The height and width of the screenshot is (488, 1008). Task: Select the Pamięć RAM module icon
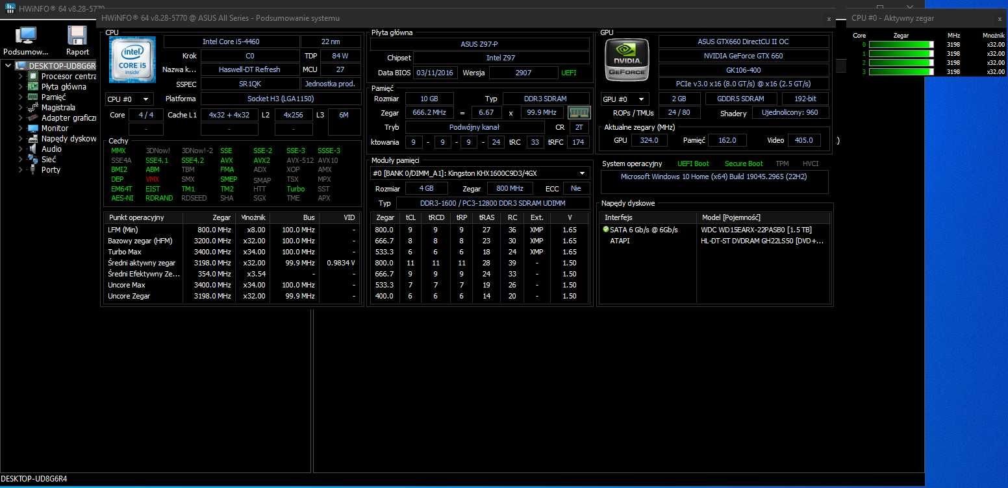(x=33, y=97)
